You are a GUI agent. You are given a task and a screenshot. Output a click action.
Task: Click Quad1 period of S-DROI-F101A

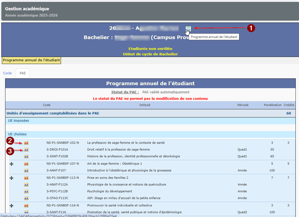(242, 149)
